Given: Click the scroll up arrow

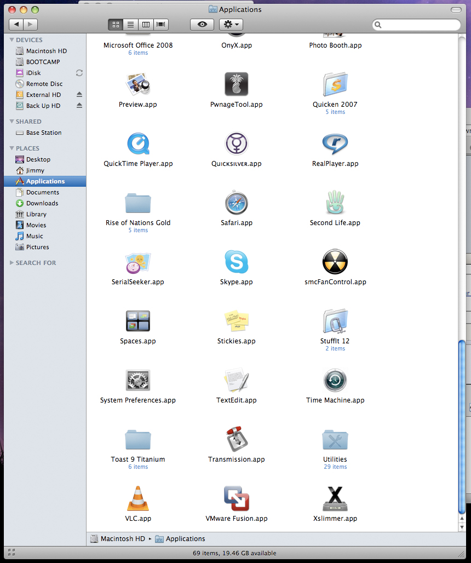Looking at the screenshot, I should coord(462,519).
